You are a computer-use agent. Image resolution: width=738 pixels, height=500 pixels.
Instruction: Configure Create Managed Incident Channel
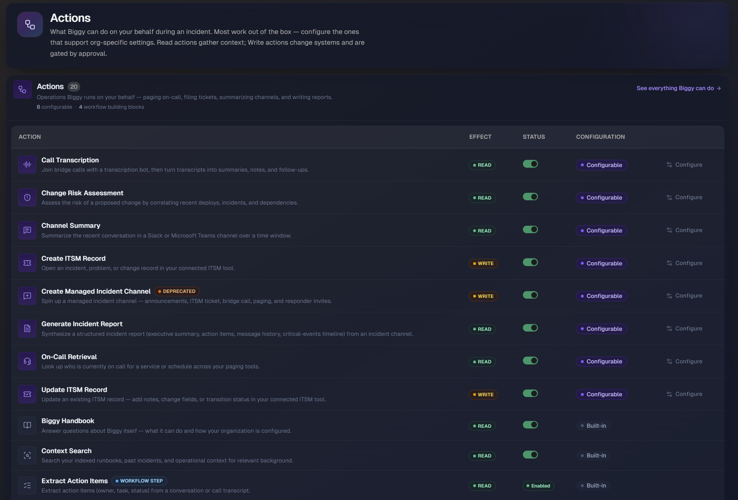pos(684,296)
